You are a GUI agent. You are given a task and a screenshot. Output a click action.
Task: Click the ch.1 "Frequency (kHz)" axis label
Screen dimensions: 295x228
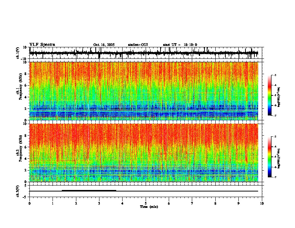(x=20, y=87)
